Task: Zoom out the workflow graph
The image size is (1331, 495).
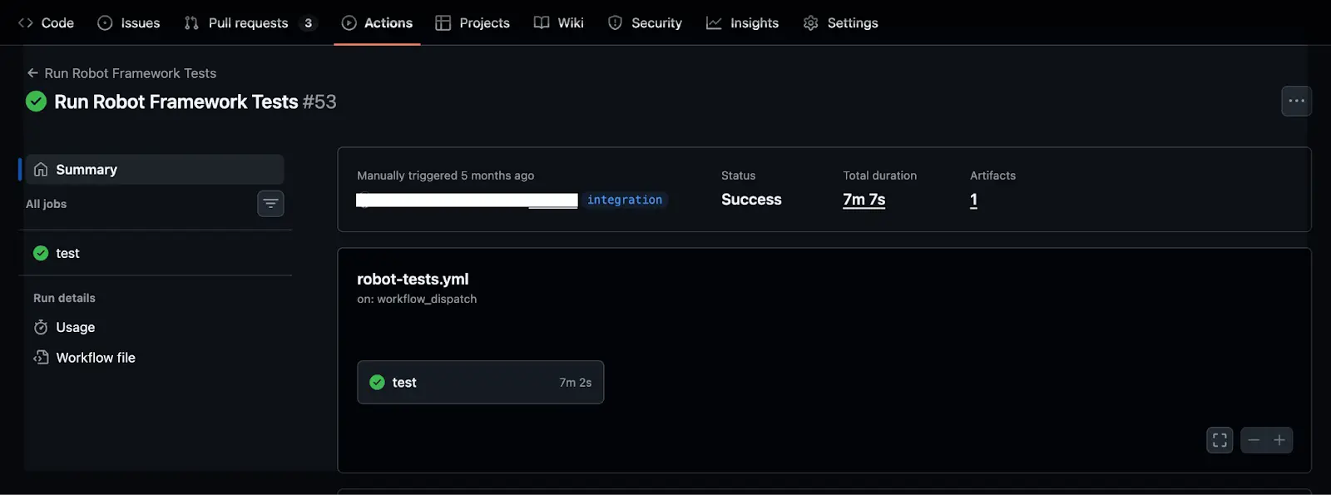Action: coord(1254,440)
